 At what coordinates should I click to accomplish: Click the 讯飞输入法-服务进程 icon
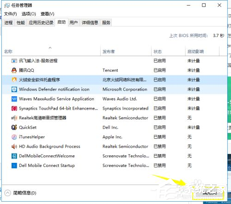[x=14, y=61]
